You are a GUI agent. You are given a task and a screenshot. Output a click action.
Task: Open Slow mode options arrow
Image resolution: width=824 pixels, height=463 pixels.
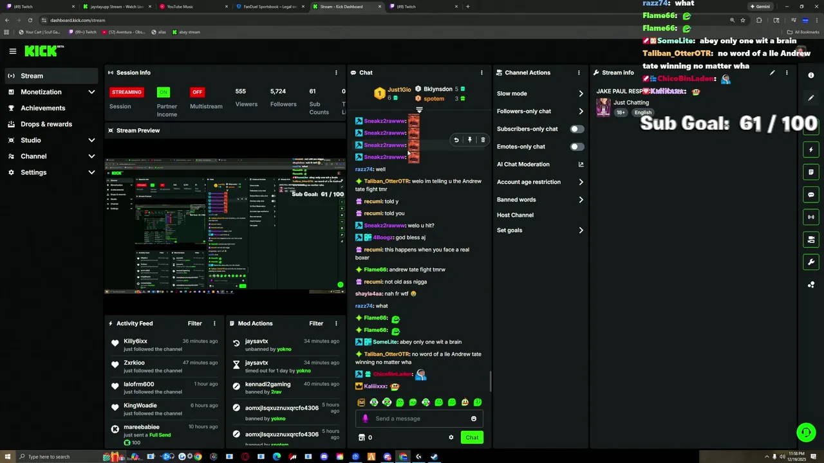581,94
